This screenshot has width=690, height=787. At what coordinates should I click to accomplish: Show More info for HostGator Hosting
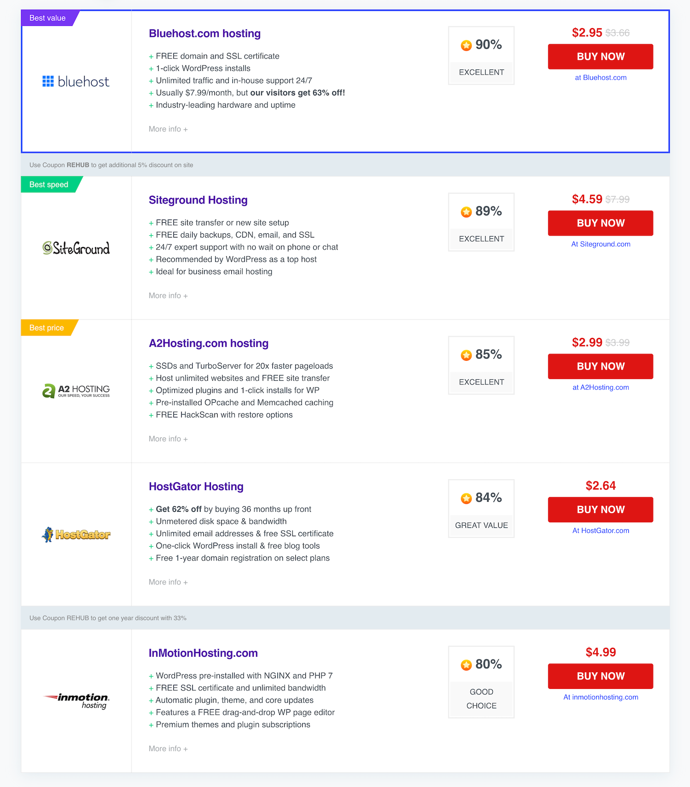(168, 582)
